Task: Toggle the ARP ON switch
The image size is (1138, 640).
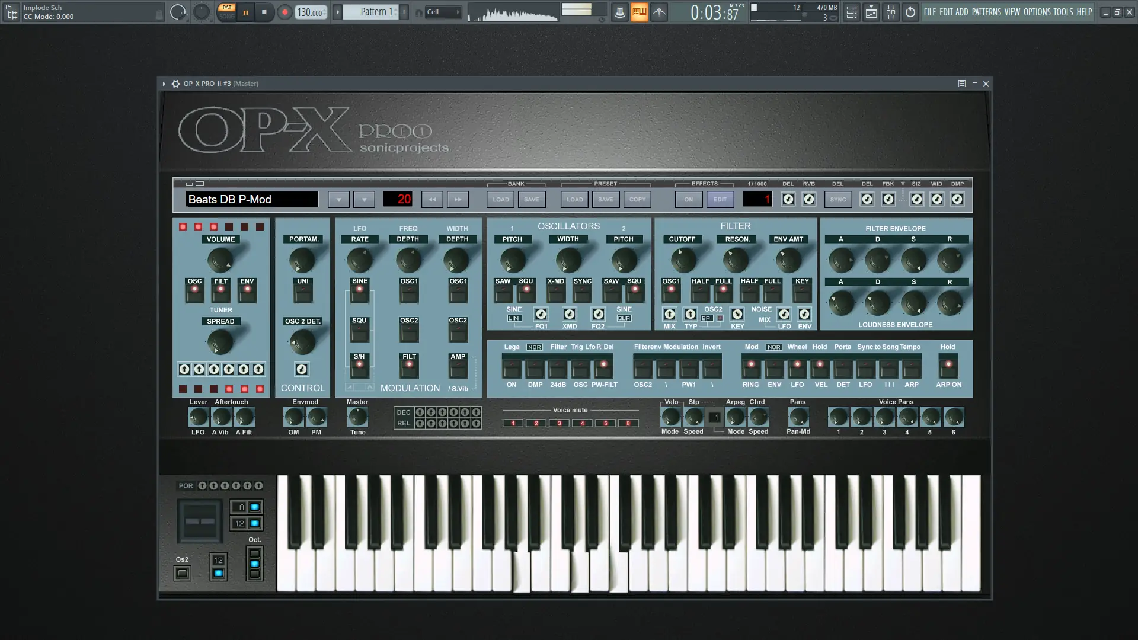Action: [x=948, y=367]
